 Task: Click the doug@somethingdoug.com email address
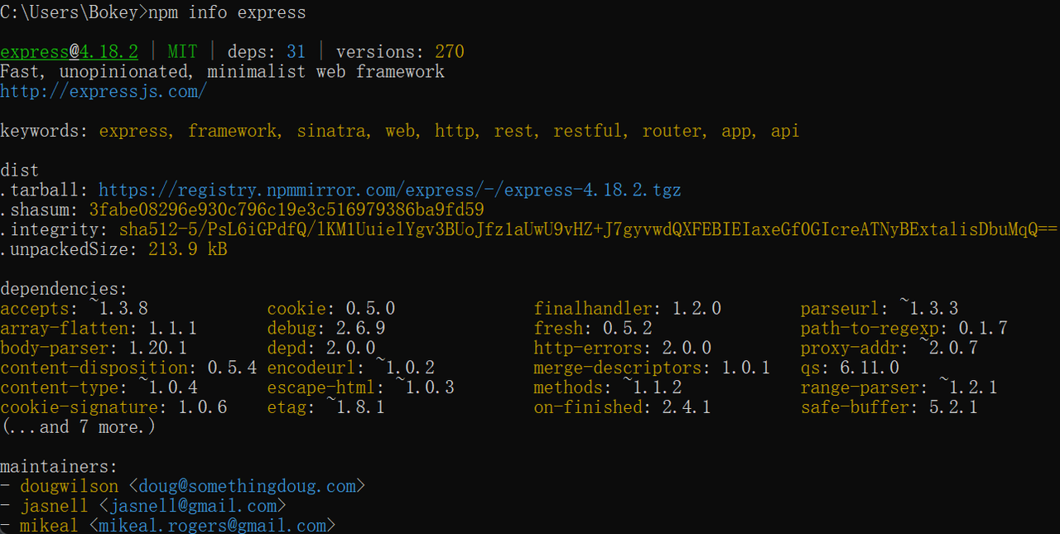coord(247,486)
